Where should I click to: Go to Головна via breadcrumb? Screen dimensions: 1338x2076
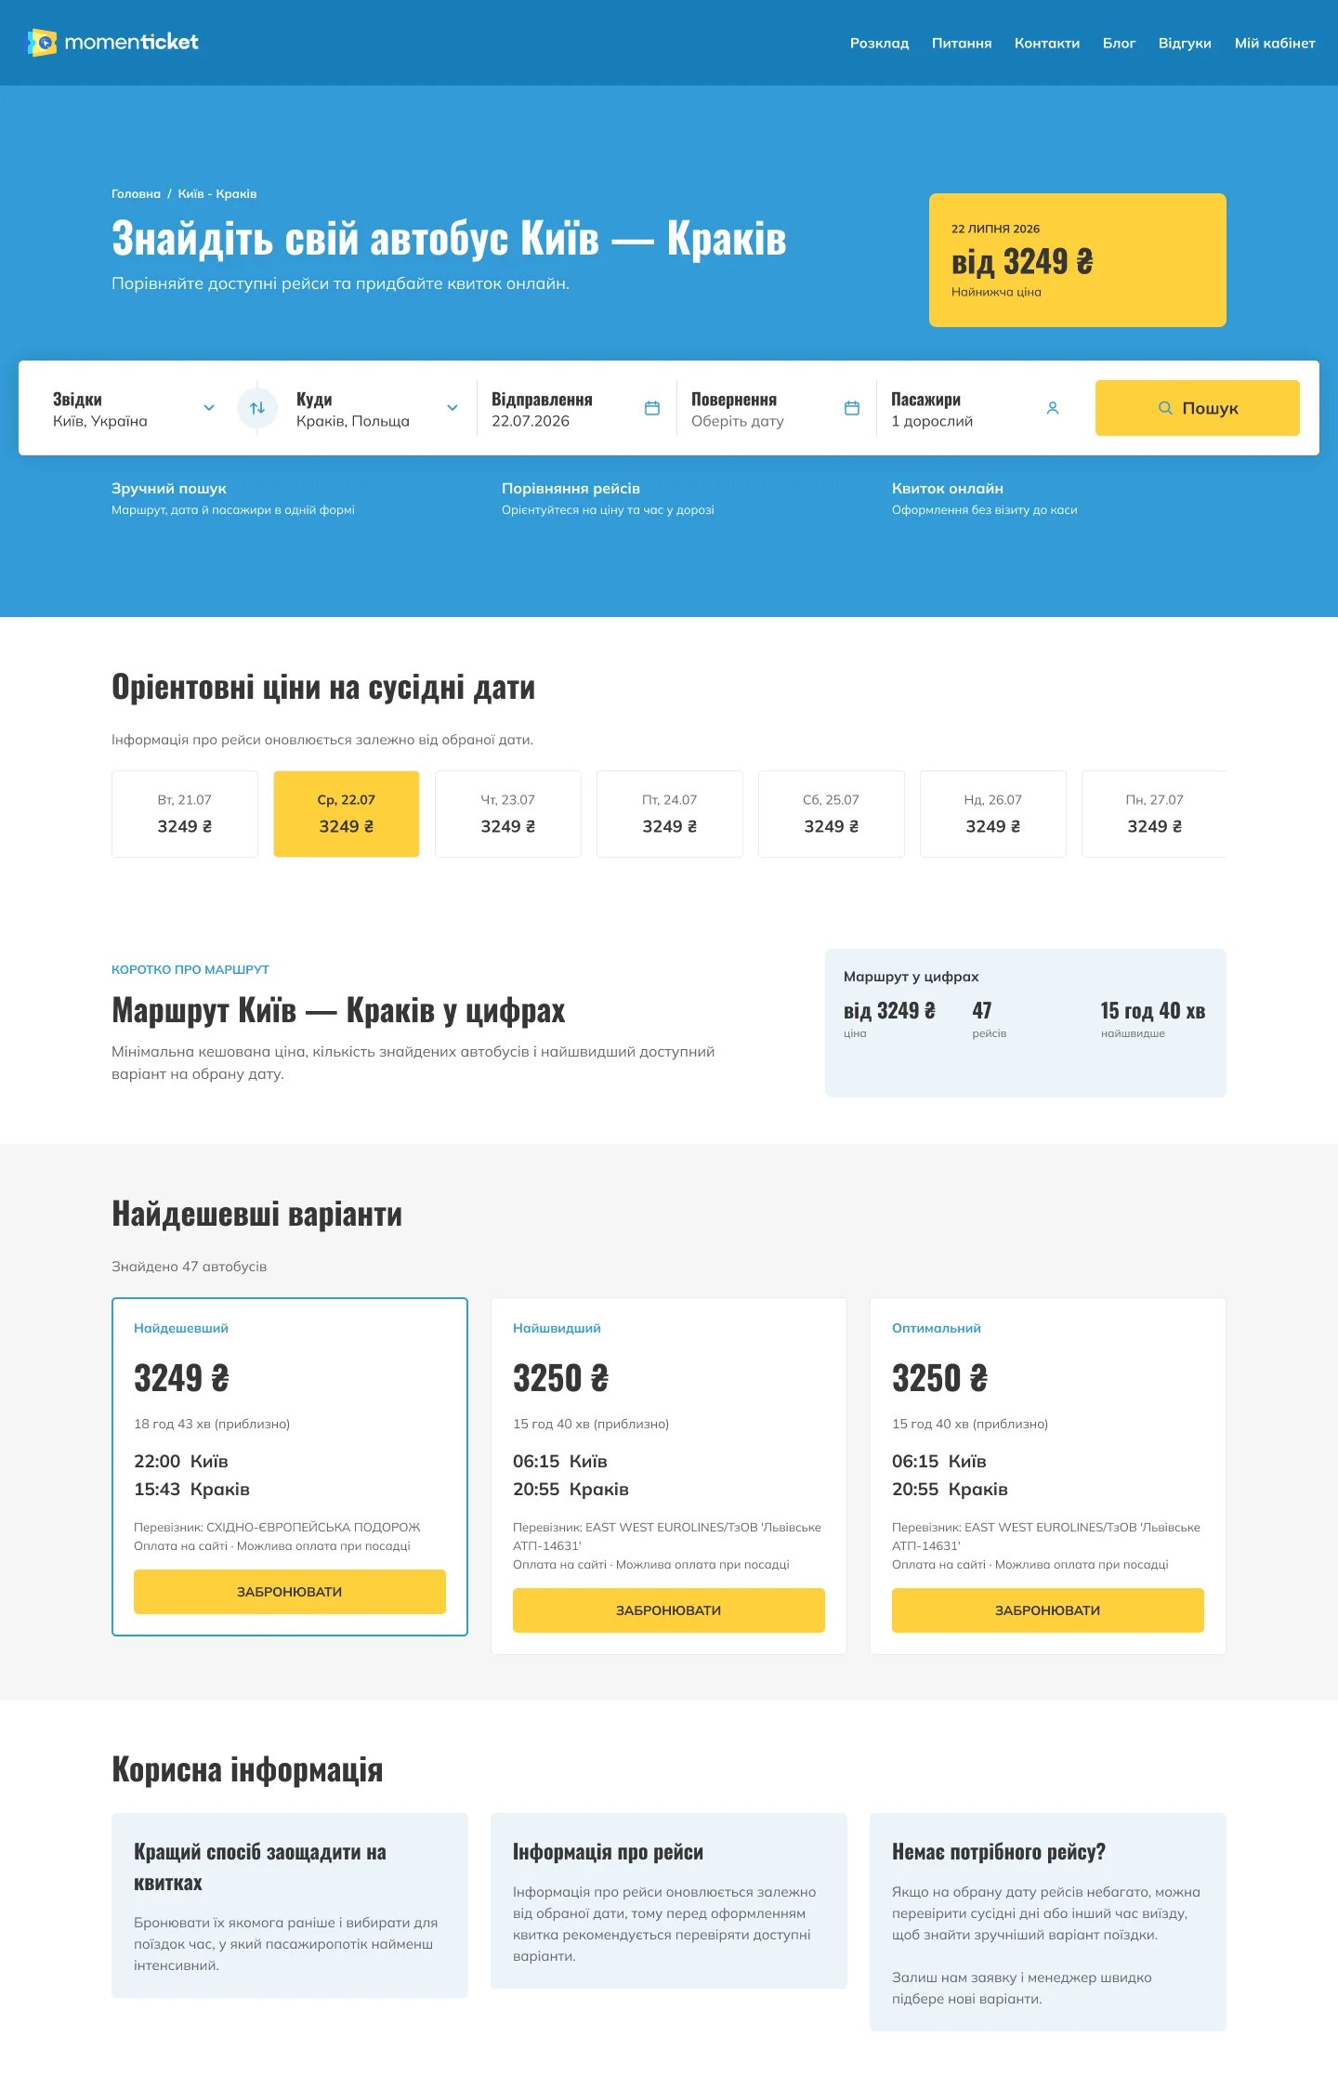click(136, 194)
